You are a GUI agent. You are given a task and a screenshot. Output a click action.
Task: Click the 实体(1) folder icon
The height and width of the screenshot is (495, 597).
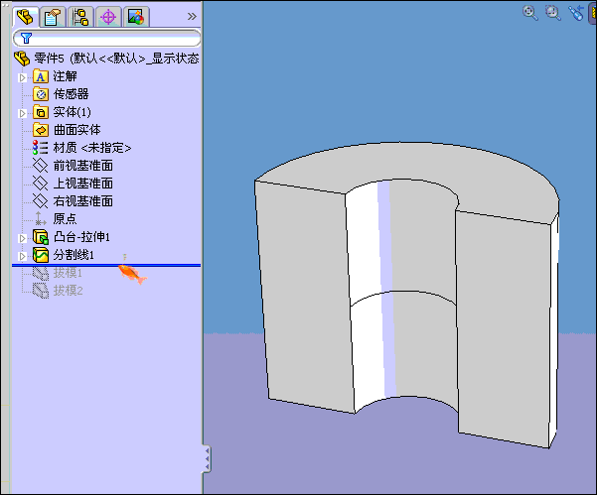[41, 112]
